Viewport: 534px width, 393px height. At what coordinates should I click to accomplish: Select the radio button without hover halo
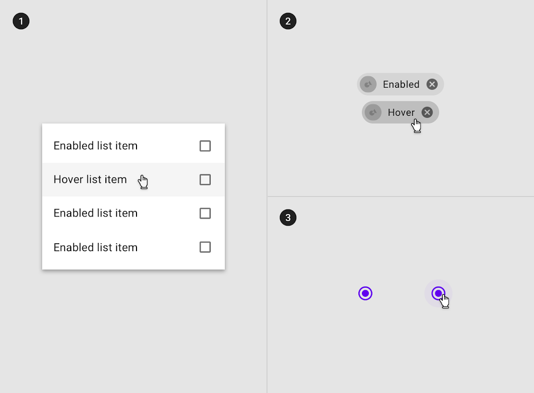pyautogui.click(x=365, y=293)
